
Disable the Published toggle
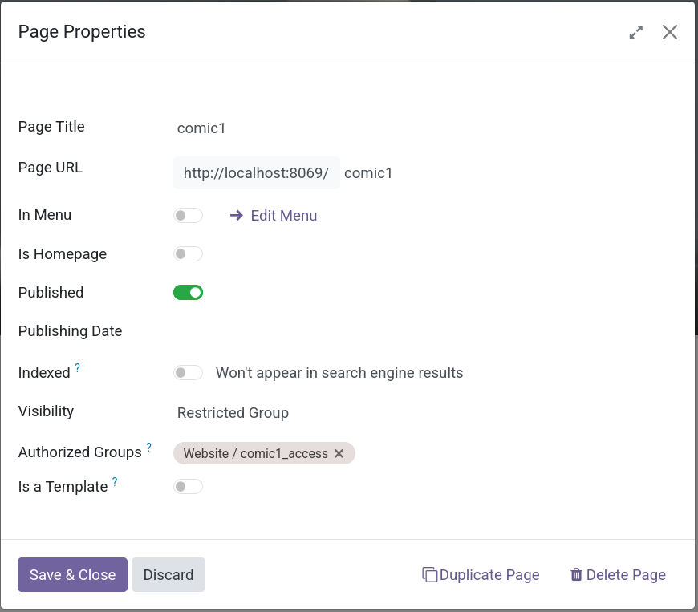pos(188,292)
